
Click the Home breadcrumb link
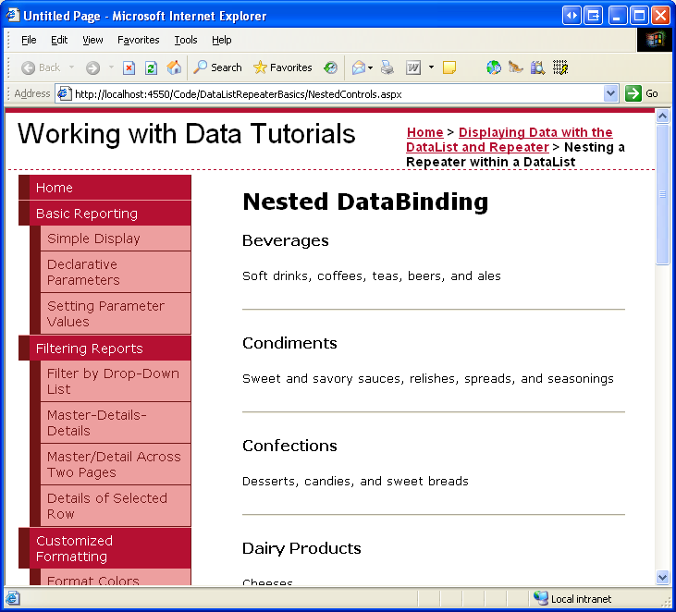click(424, 132)
